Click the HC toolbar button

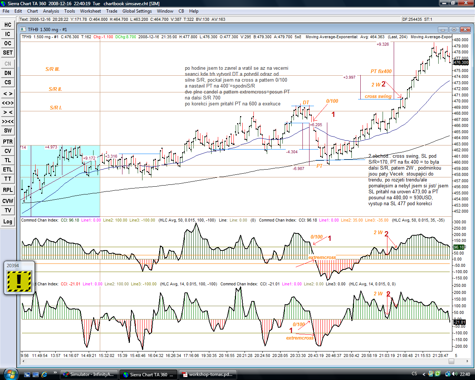pos(8,25)
